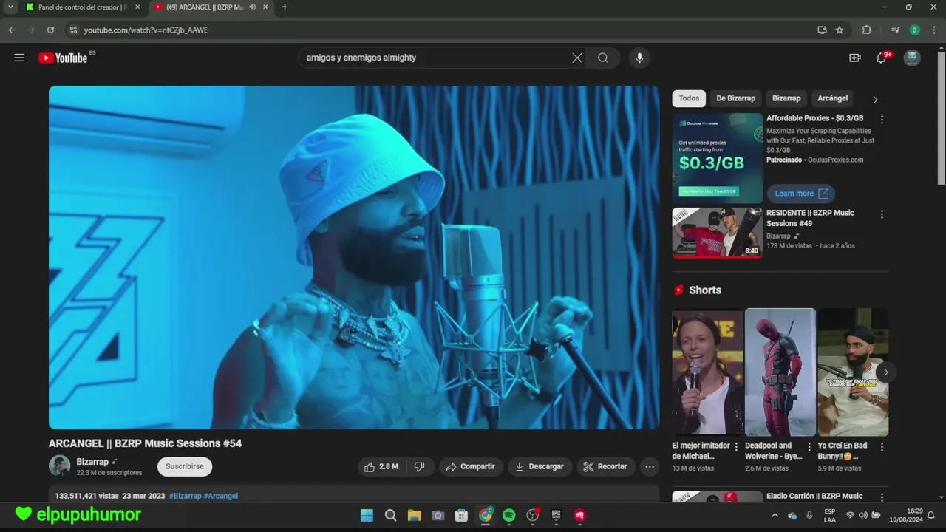This screenshot has height=532, width=946.
Task: Share the video with Compartir
Action: pyautogui.click(x=471, y=466)
